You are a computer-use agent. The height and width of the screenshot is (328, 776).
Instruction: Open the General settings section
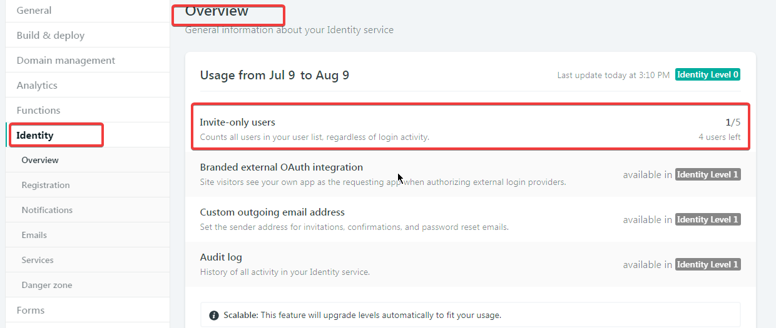tap(34, 11)
